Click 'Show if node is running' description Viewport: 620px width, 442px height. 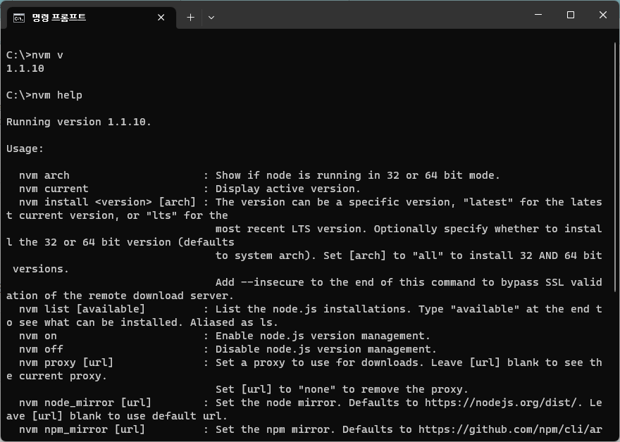358,175
